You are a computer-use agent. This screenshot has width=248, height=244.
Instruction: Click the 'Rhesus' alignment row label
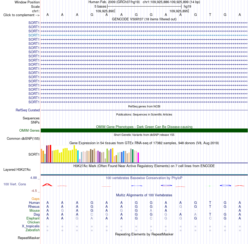tap(34, 206)
